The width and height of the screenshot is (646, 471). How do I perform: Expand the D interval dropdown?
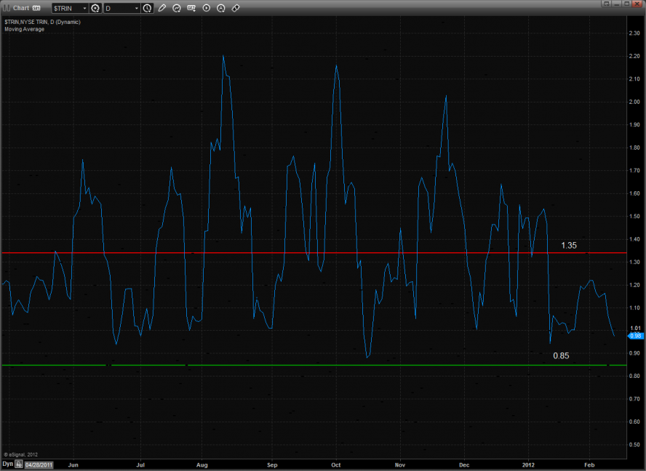point(136,8)
